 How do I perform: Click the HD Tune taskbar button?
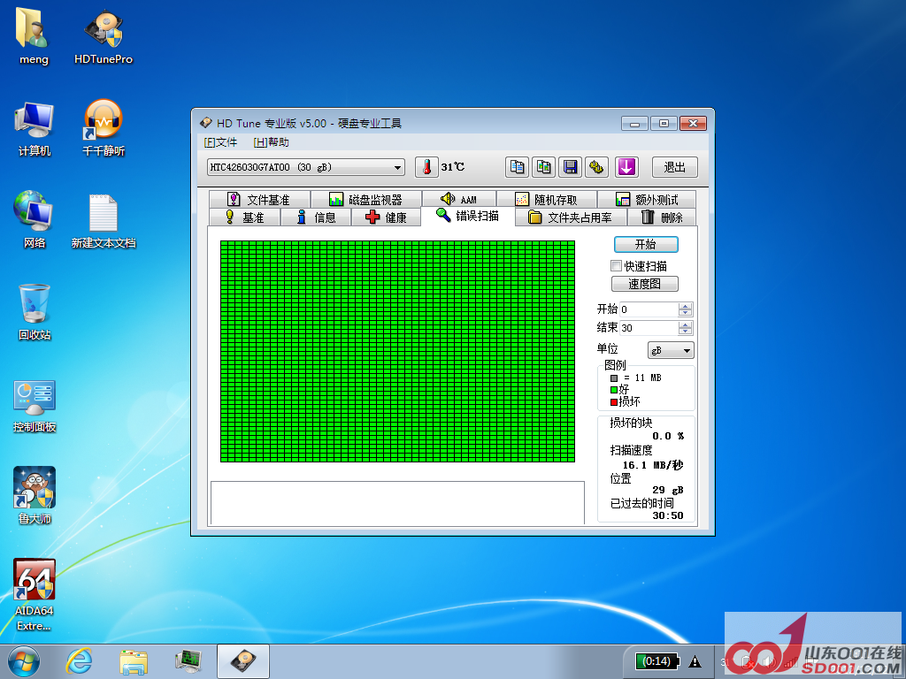point(243,661)
